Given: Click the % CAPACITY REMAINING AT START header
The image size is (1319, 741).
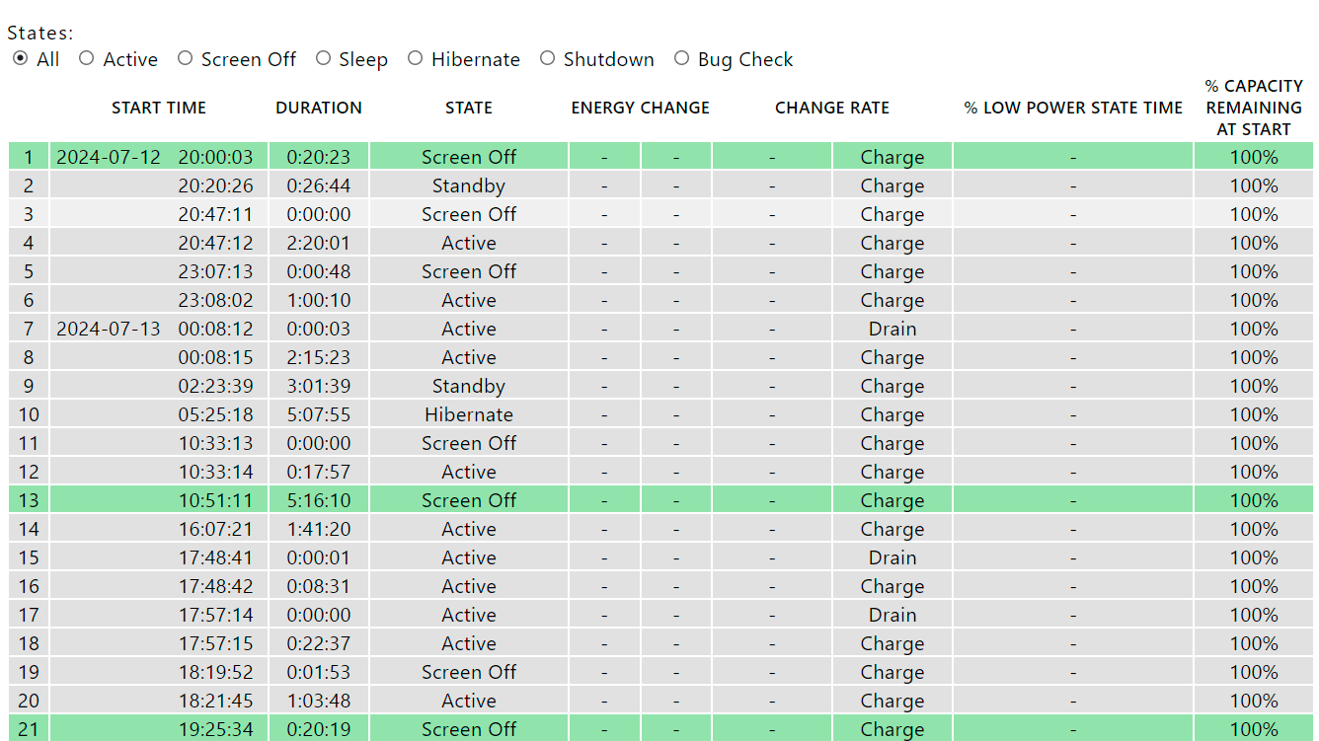Looking at the screenshot, I should 1254,108.
